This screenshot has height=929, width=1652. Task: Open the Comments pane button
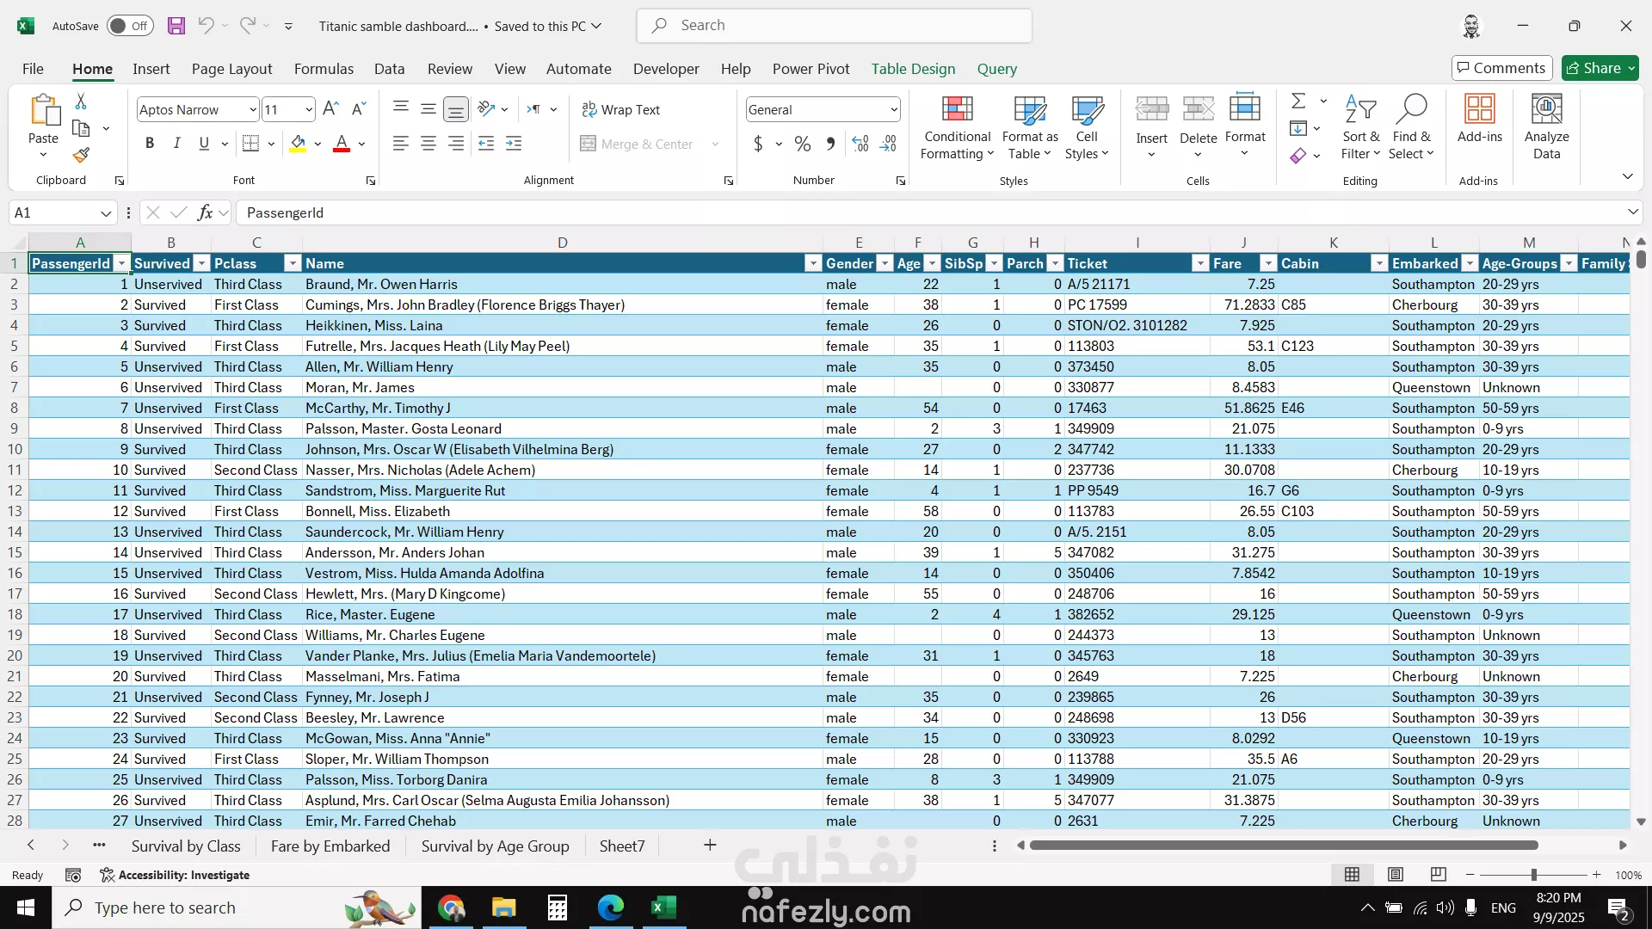click(x=1501, y=68)
